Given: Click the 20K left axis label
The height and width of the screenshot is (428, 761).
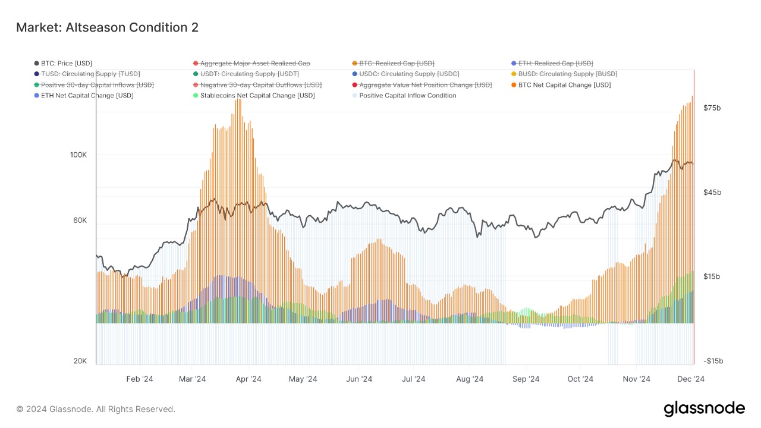Looking at the screenshot, I should [80, 361].
